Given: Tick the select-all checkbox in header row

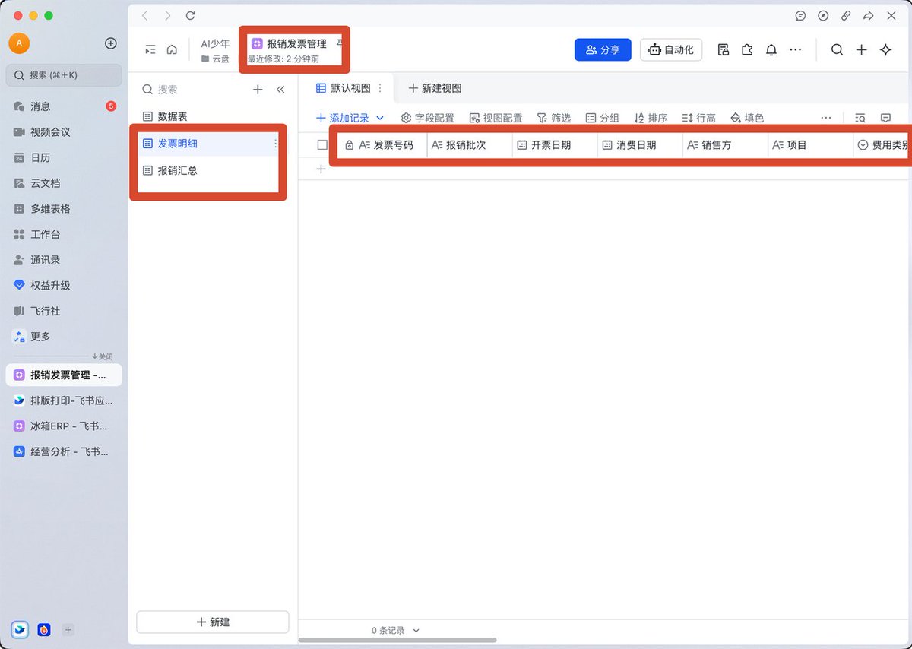Looking at the screenshot, I should (x=322, y=145).
